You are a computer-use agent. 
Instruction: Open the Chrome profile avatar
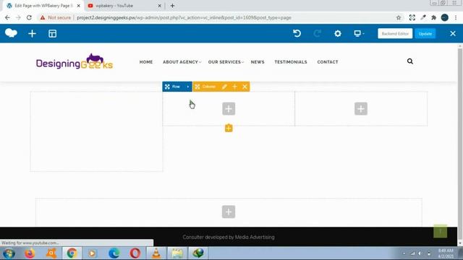click(444, 17)
